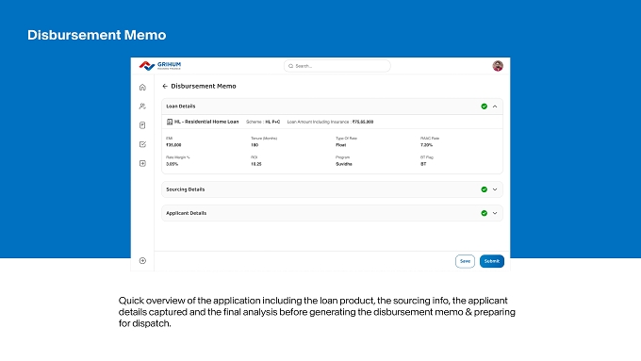Click the Loan Details green check status
The height and width of the screenshot is (361, 641).
tap(484, 107)
